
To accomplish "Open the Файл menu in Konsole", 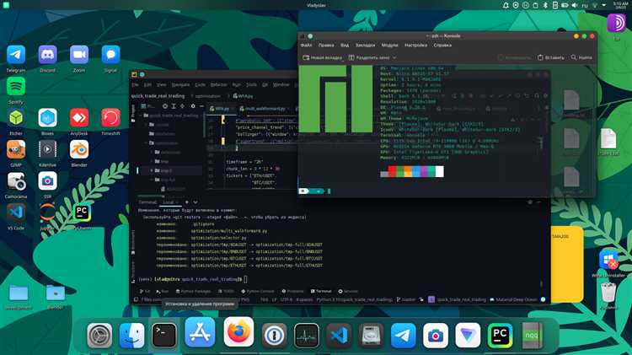I will 307,46.
